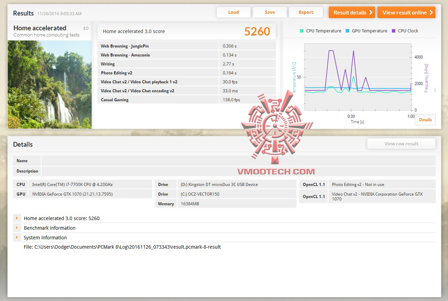The image size is (448, 301).
Task: Select Web Browsing - JunglePin row
Action: click(187, 46)
